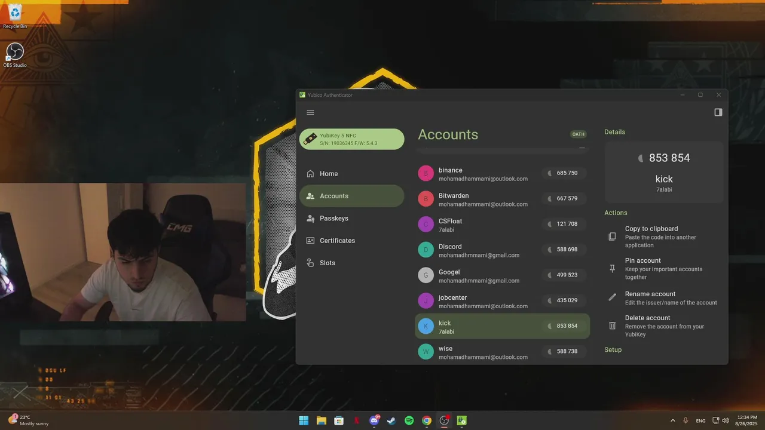Select the wise account row
Viewport: 765px width, 430px height.
pos(502,352)
